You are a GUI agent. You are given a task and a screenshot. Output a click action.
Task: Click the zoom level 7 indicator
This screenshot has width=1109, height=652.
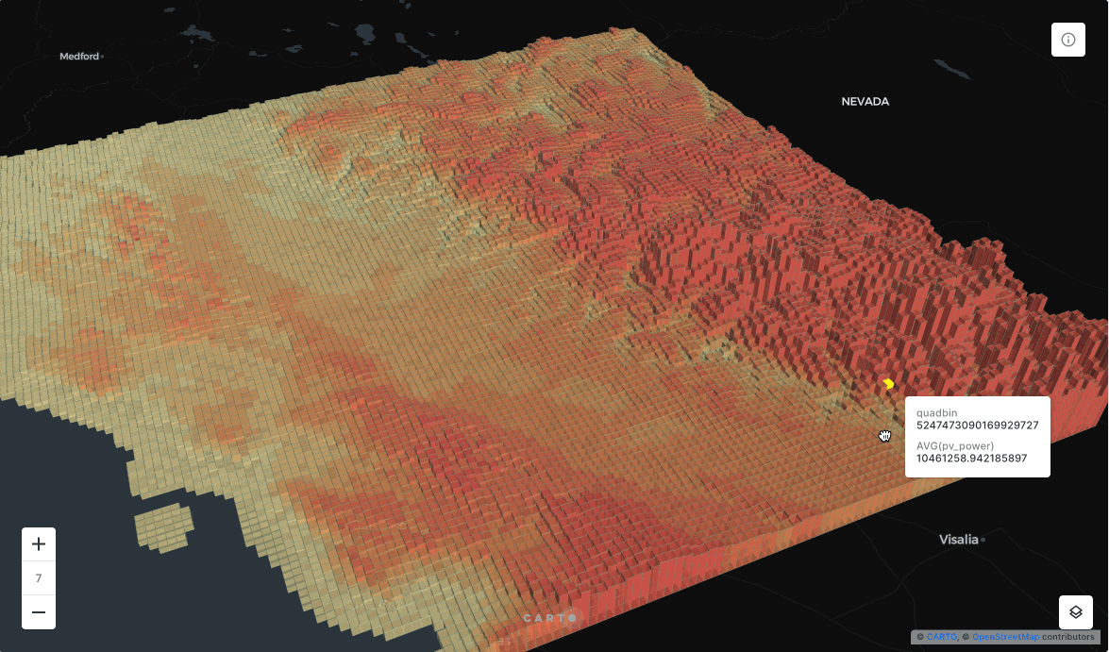coord(39,578)
